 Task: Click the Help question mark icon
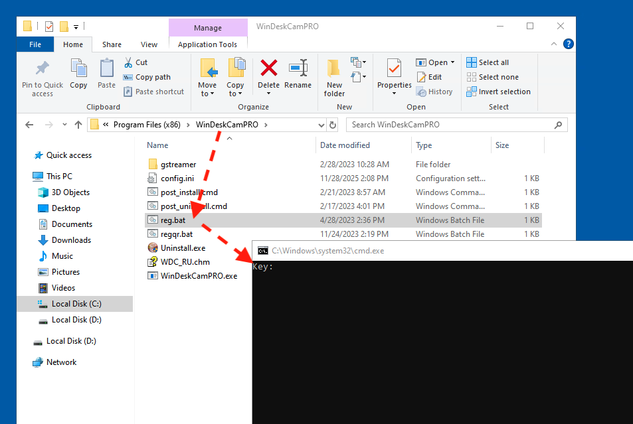tap(568, 44)
